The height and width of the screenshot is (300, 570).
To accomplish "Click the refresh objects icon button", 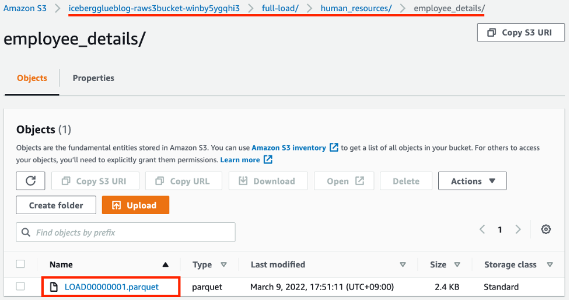I will [x=30, y=181].
